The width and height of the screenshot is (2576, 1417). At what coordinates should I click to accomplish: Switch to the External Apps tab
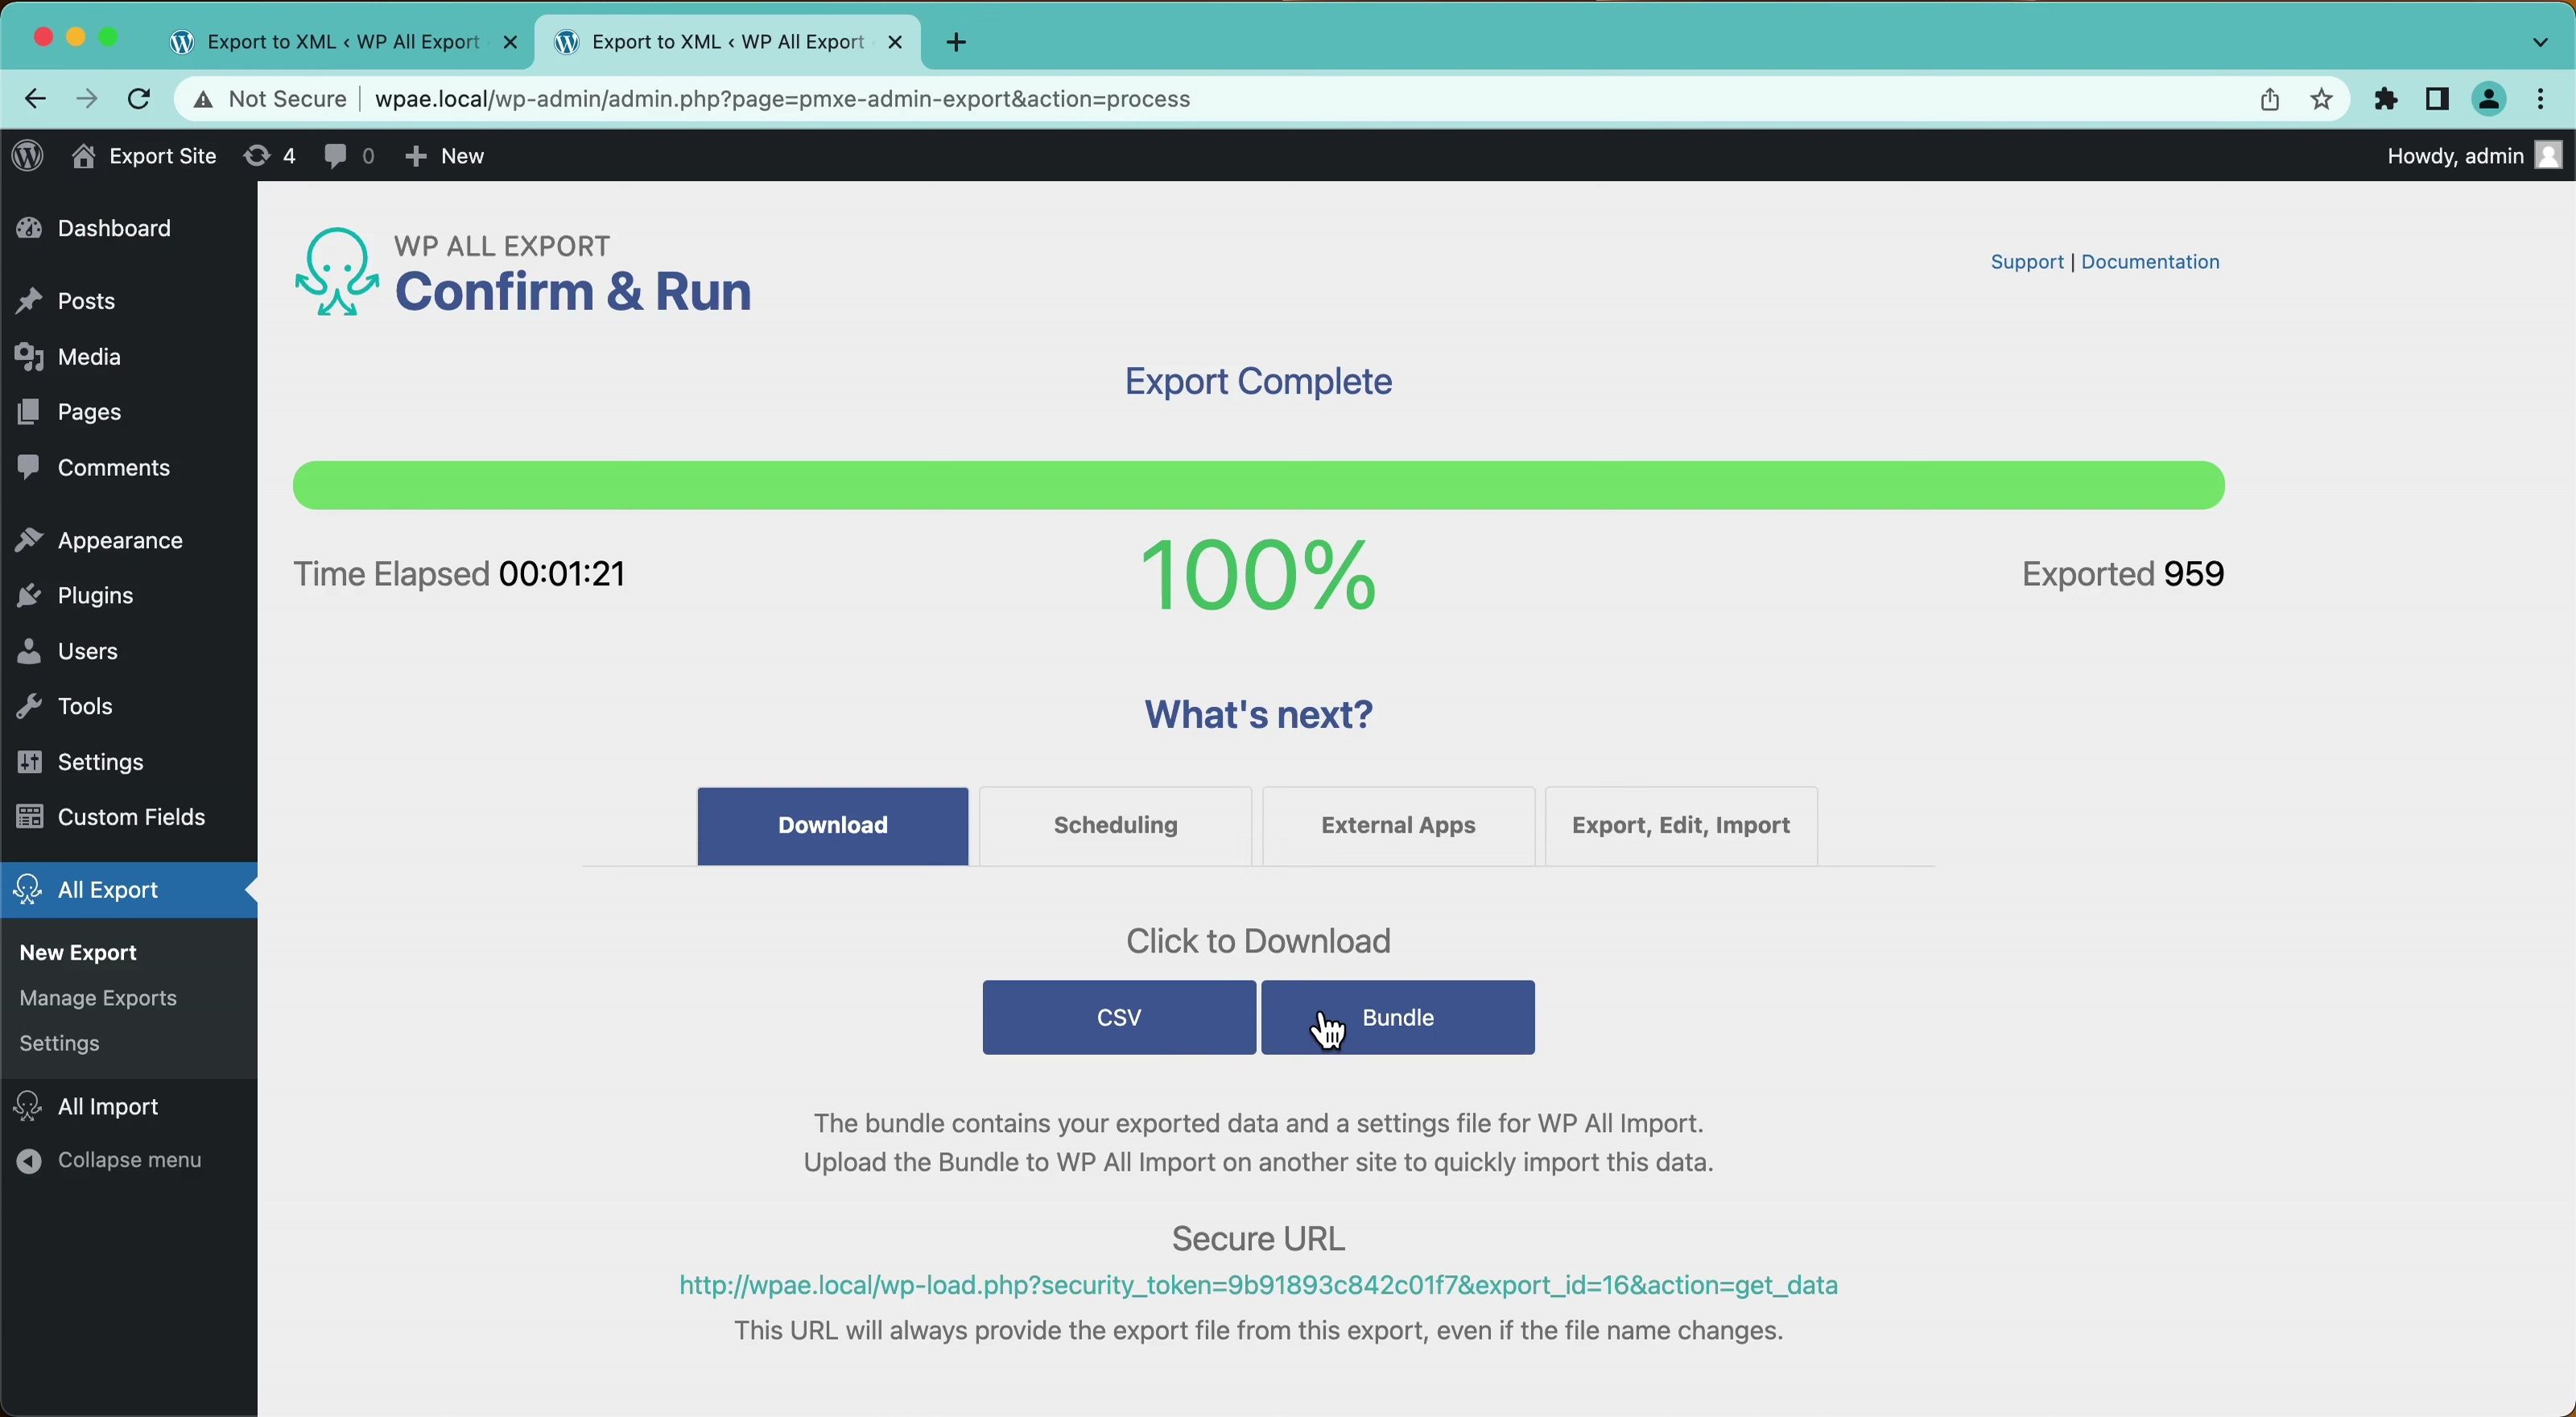click(x=1398, y=827)
